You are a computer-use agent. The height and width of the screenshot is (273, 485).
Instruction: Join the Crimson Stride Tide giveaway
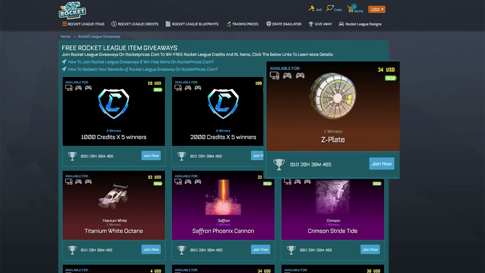(x=370, y=249)
